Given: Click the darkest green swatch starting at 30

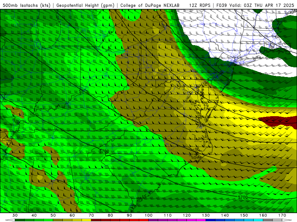Looking at the screenshot, I should coord(20,220).
